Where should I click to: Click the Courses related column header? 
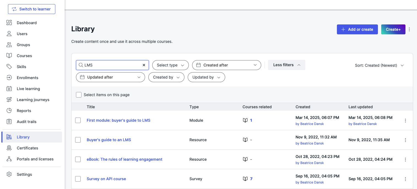tap(257, 107)
